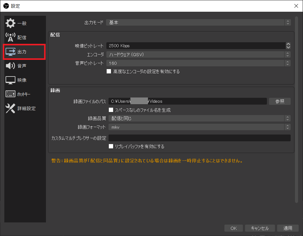Screen dimensions: 303x236
Task: Open the 録画品質 dropdown
Action: pos(199,118)
